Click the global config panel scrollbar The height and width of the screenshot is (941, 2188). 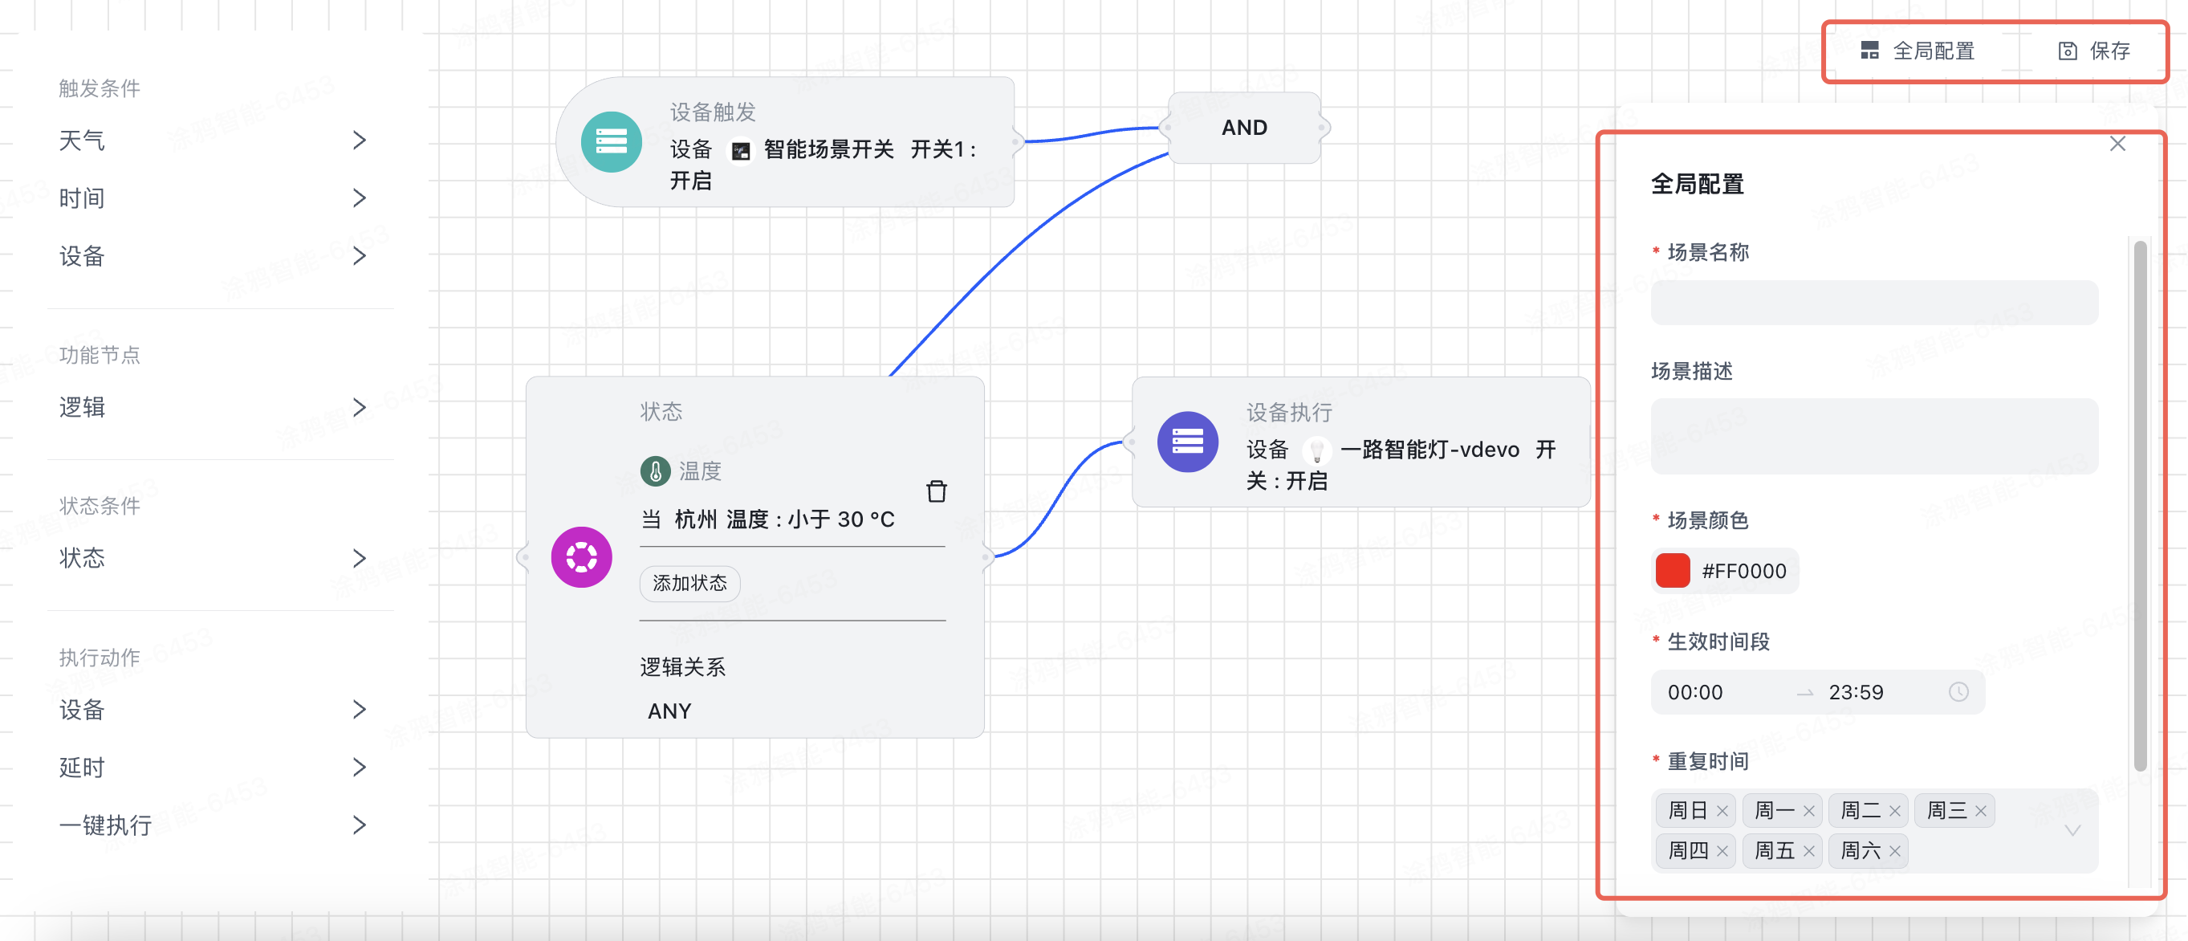tap(2141, 506)
